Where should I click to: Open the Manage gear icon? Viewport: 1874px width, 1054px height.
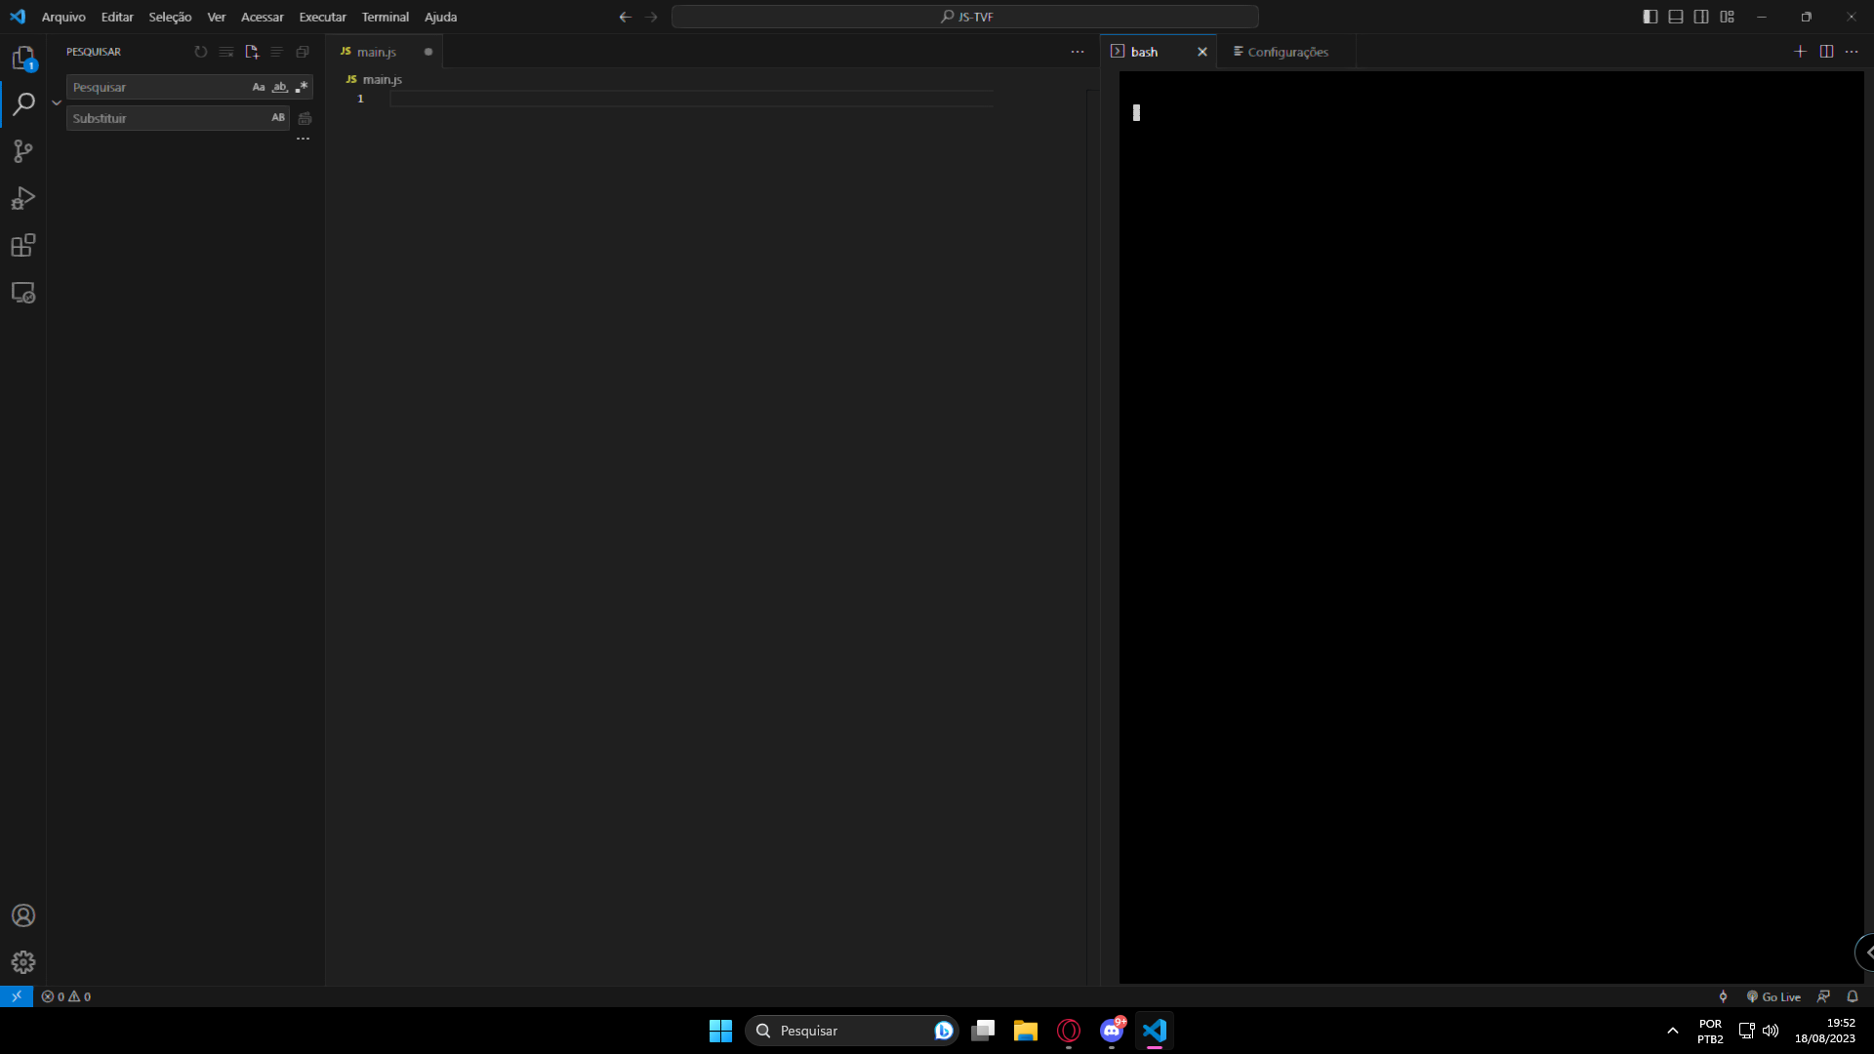pyautogui.click(x=23, y=962)
